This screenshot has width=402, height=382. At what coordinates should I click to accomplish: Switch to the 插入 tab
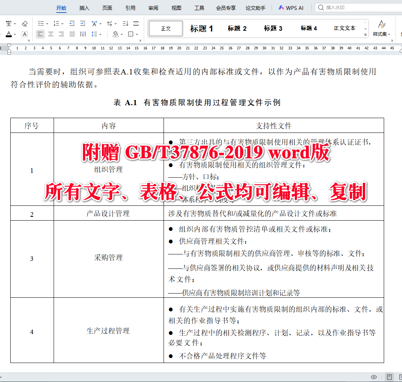(84, 8)
